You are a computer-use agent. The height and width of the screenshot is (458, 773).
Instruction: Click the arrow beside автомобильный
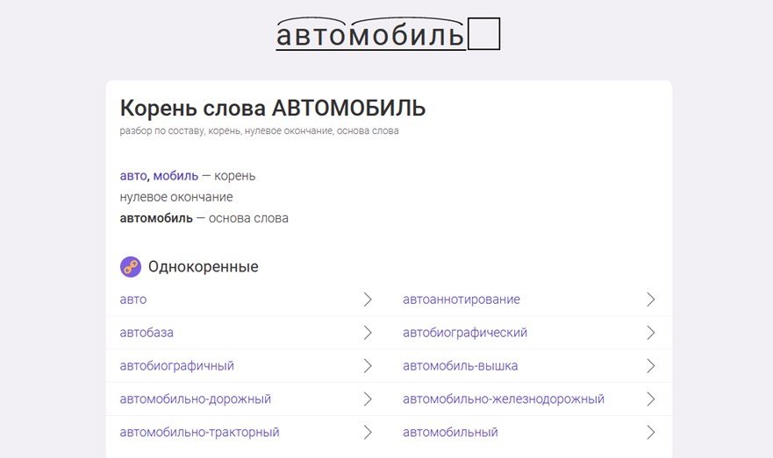(x=651, y=432)
